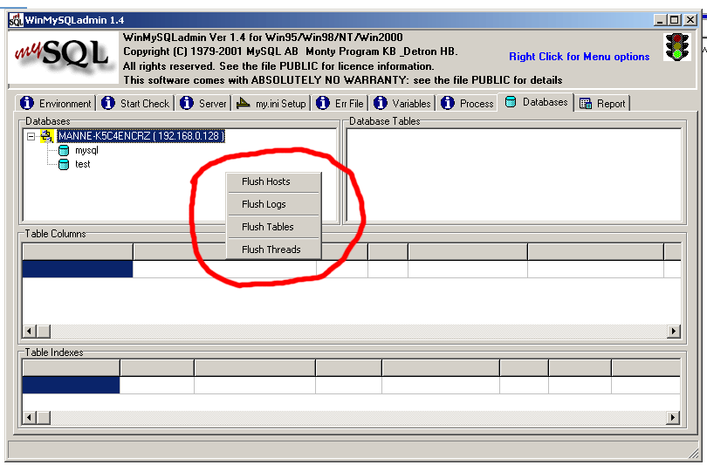
Task: Click the test database cylinder icon
Action: point(64,164)
